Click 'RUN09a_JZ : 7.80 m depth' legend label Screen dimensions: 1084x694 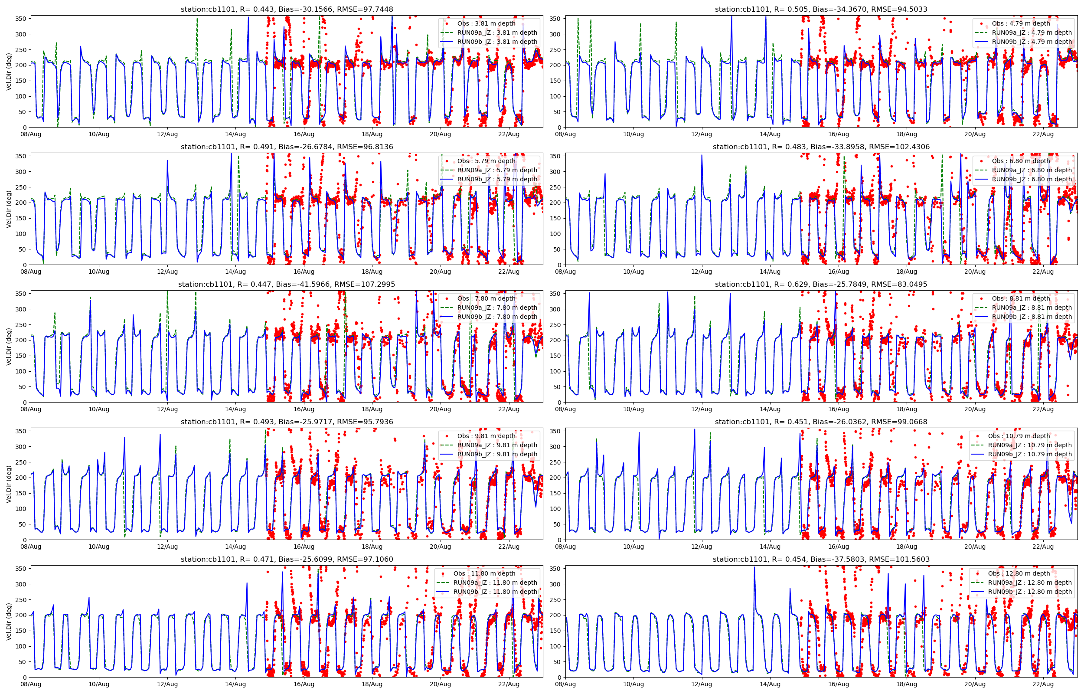[x=497, y=308]
